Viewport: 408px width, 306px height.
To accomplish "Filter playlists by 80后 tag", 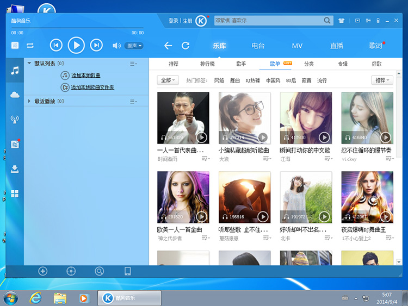I will (x=291, y=80).
